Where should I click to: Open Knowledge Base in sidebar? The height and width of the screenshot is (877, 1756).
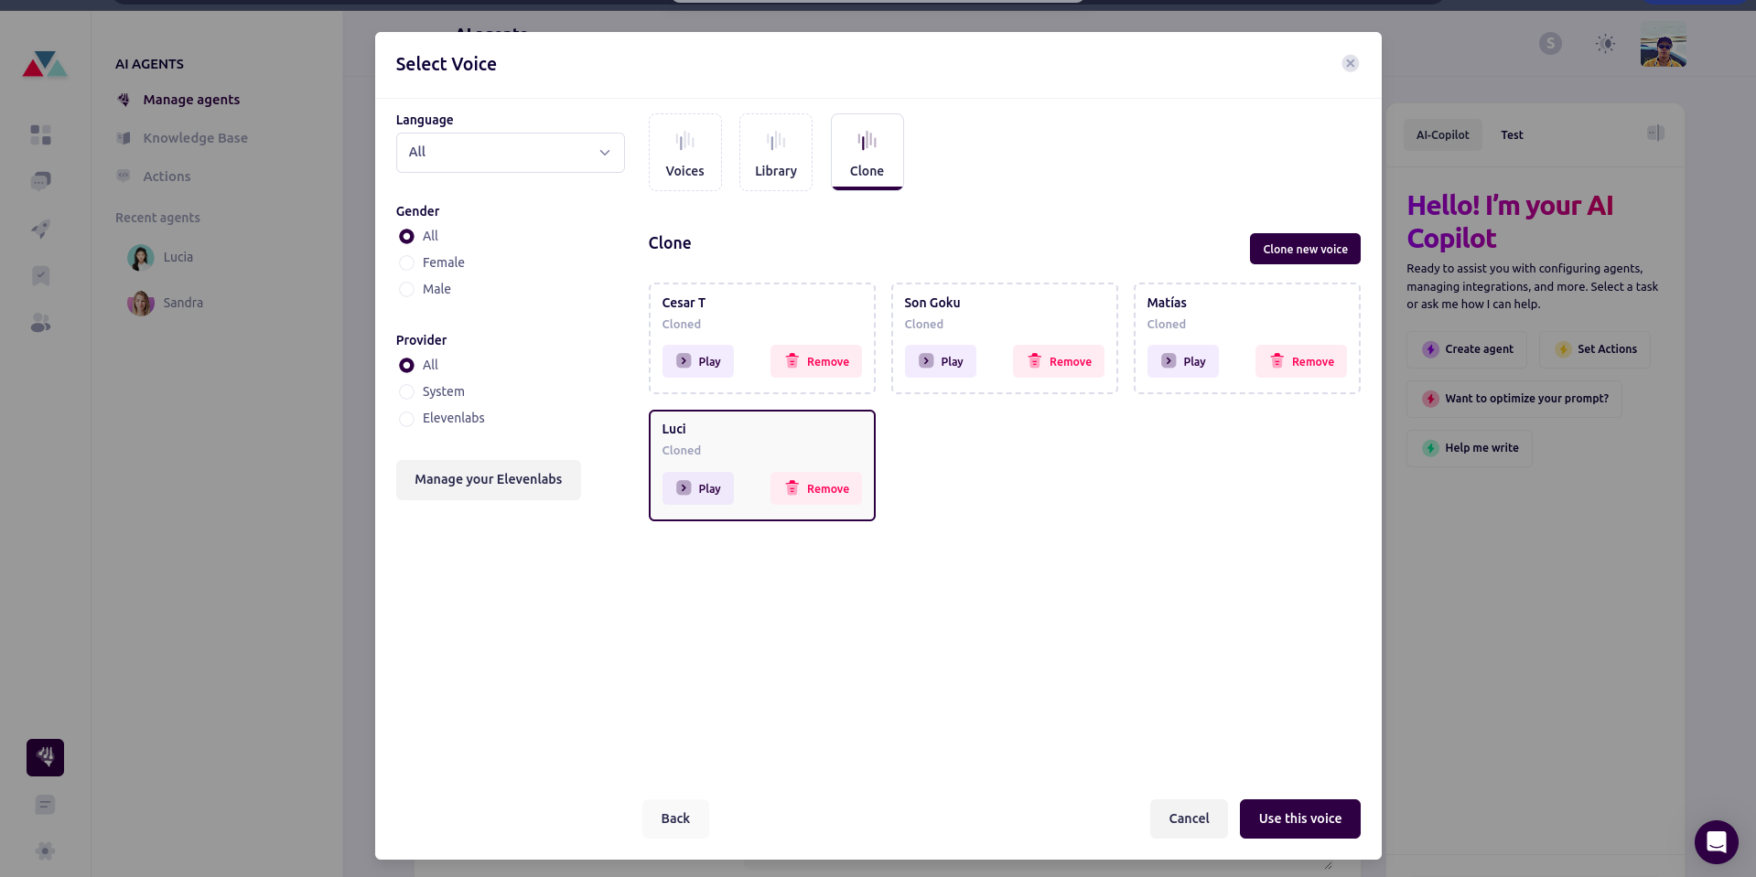click(x=195, y=138)
